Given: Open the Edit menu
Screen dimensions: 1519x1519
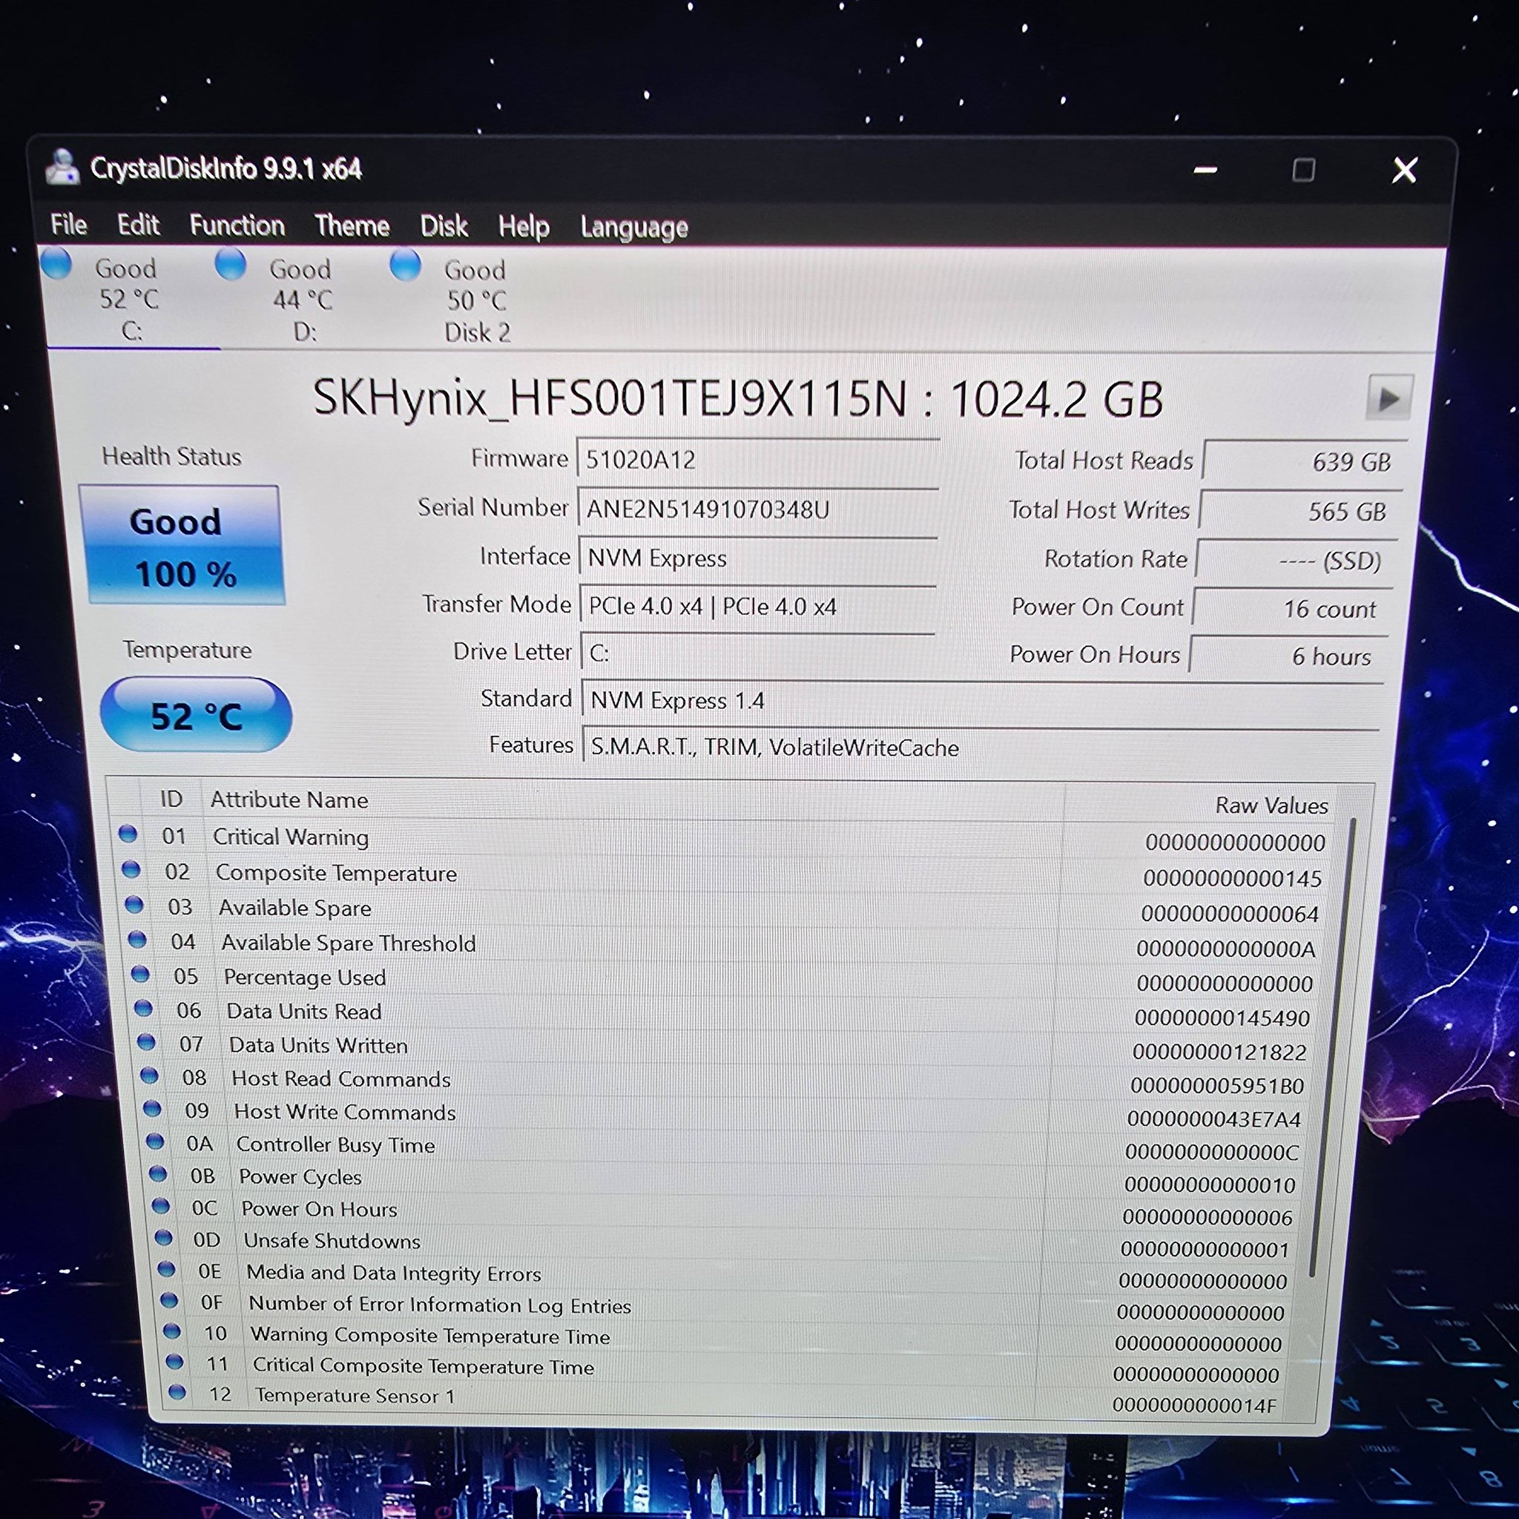Looking at the screenshot, I should [x=139, y=225].
